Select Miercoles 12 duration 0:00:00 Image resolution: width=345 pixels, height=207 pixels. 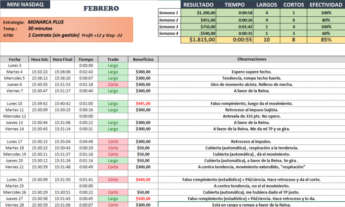(x=86, y=116)
